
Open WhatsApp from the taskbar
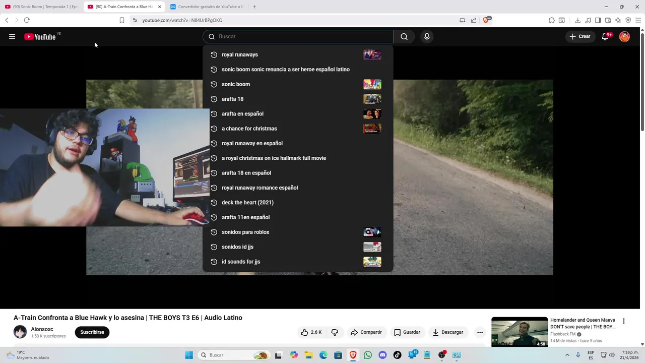pyautogui.click(x=368, y=355)
